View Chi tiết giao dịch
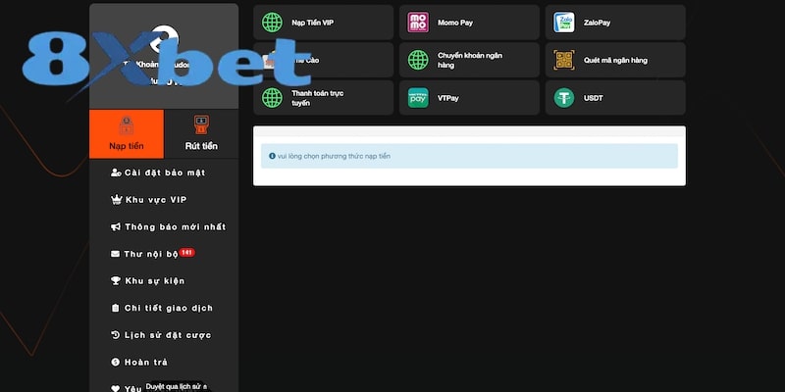 pyautogui.click(x=168, y=308)
